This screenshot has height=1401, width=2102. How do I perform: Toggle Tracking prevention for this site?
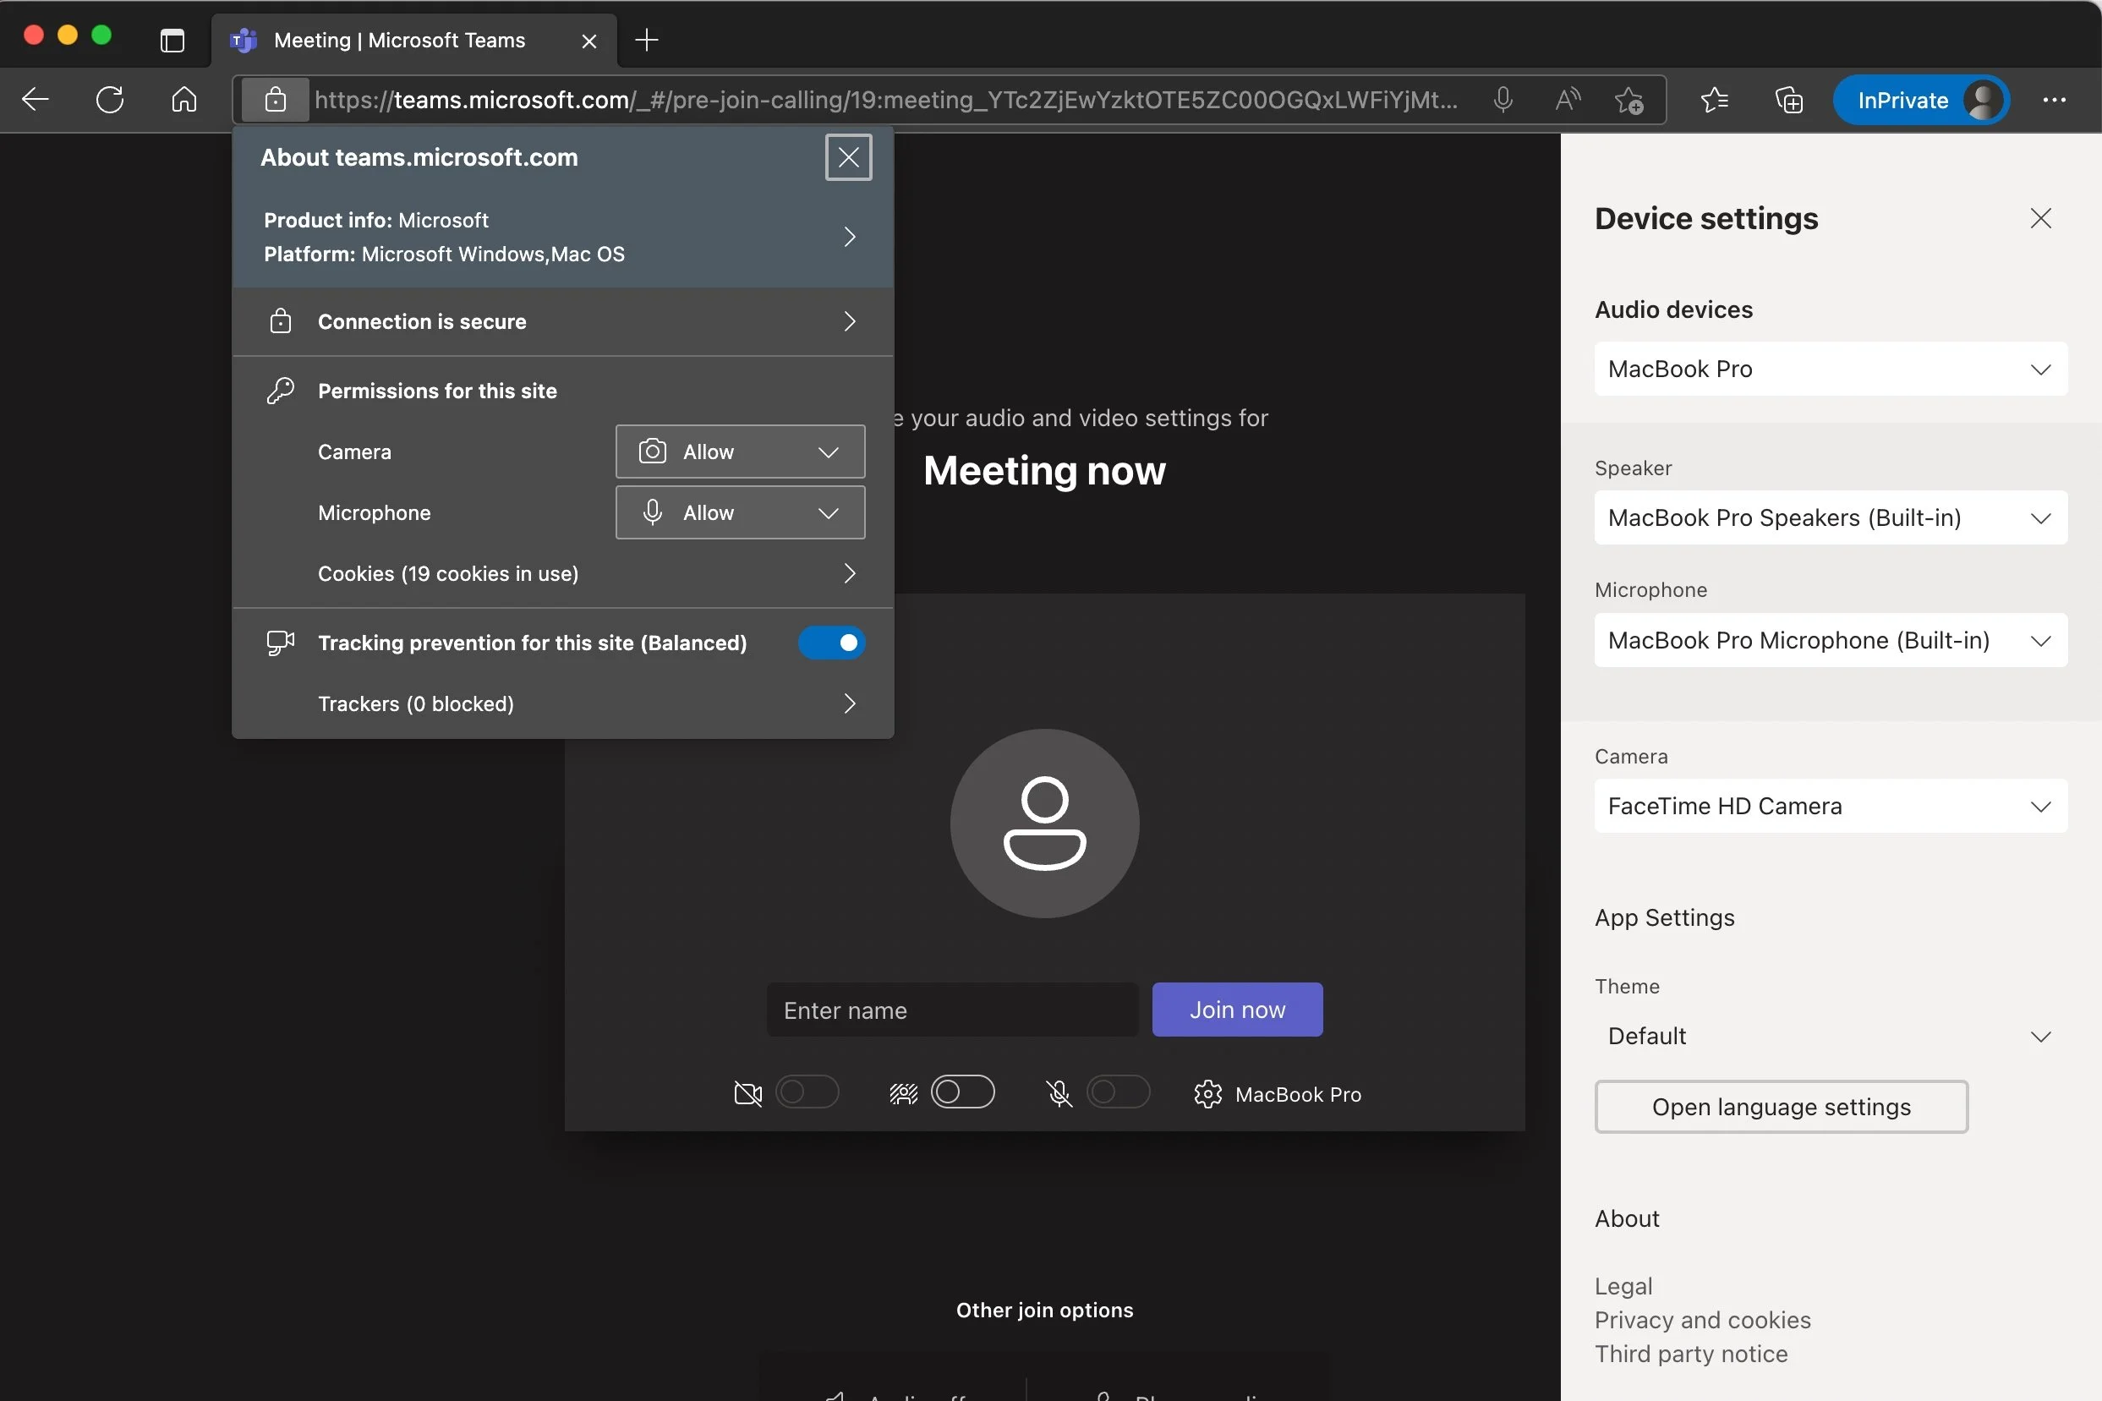[831, 643]
